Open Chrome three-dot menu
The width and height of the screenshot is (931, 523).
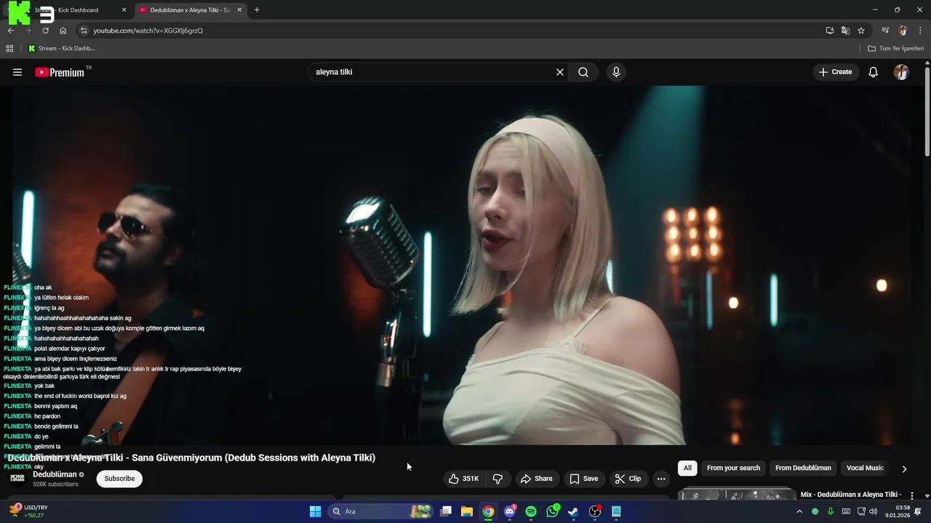(x=919, y=31)
